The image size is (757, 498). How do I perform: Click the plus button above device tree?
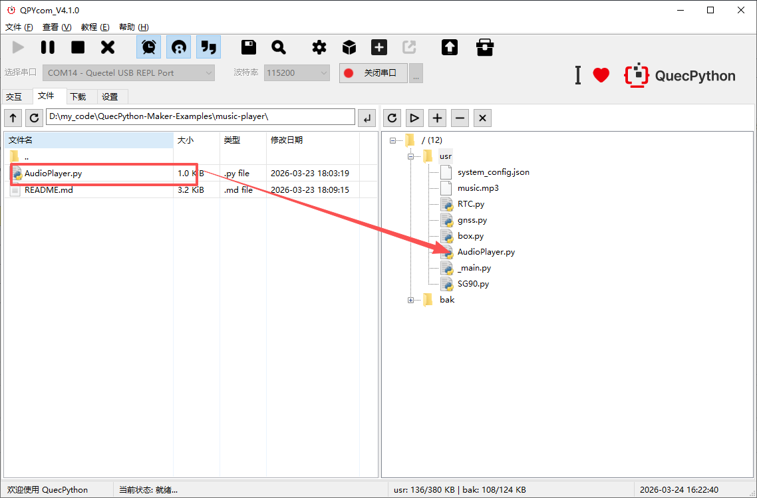click(437, 118)
